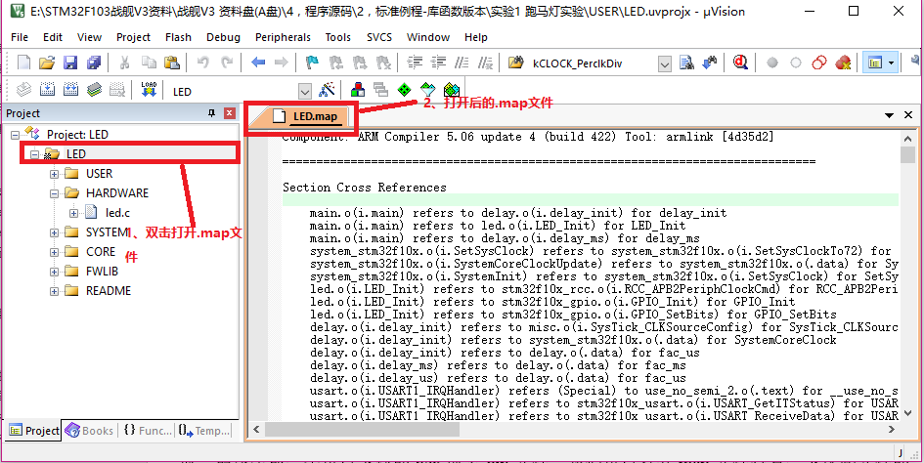Open the editor tab list dropdown arrow
The image size is (924, 463).
(x=890, y=115)
